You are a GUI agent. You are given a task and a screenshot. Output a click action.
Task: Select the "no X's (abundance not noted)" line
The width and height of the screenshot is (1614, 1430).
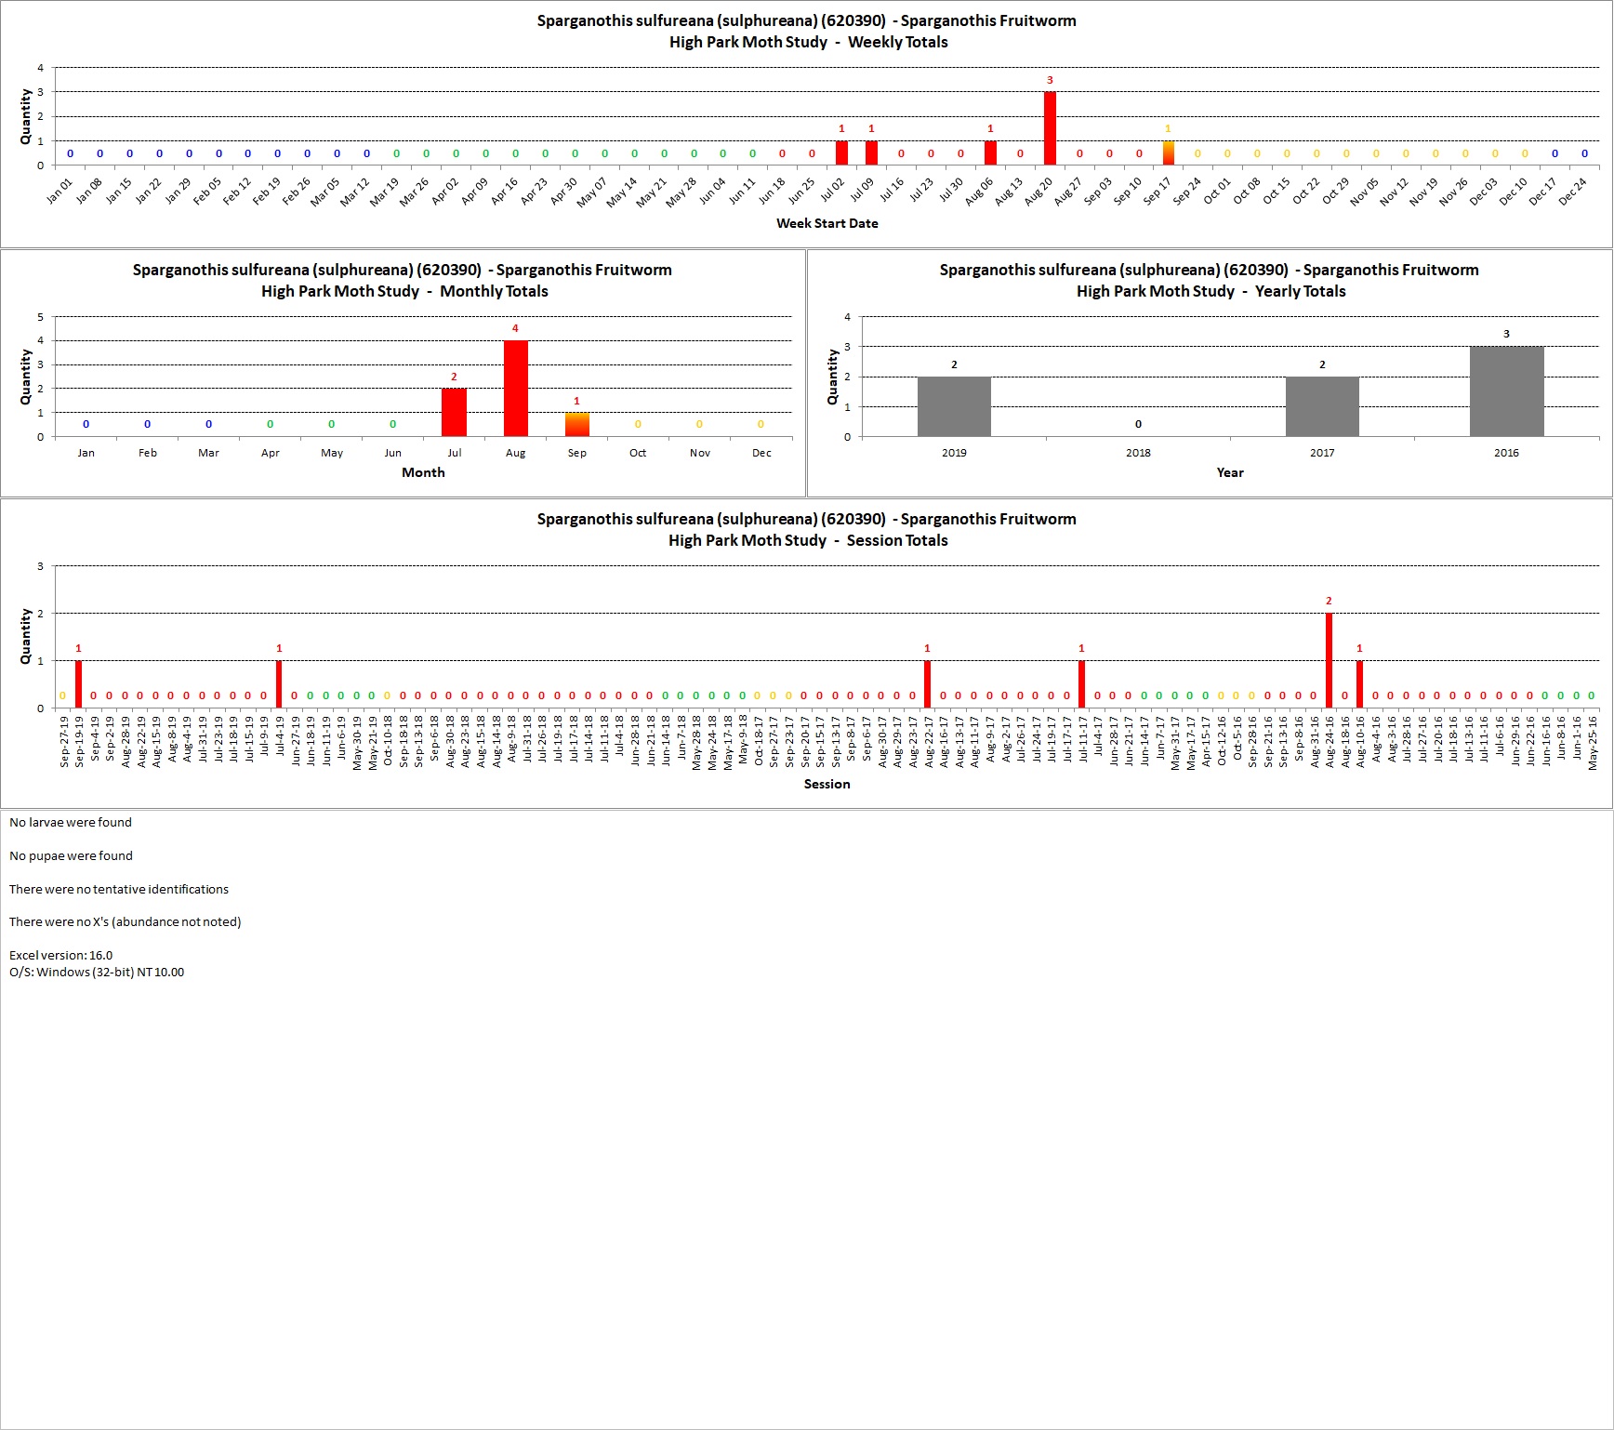coord(126,922)
